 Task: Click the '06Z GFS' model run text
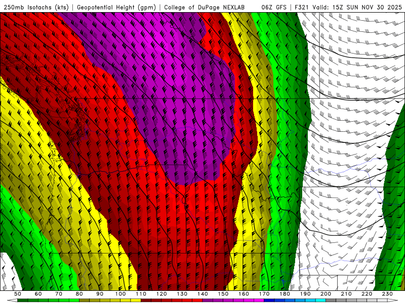(274, 7)
